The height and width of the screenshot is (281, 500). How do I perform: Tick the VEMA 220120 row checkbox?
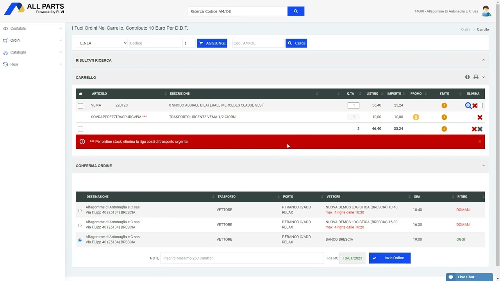(80, 106)
